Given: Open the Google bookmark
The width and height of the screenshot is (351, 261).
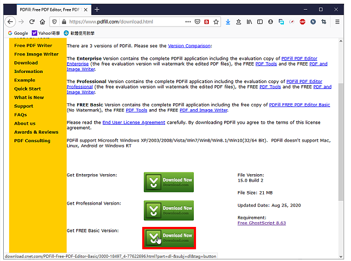Looking at the screenshot, I should pyautogui.click(x=18, y=33).
